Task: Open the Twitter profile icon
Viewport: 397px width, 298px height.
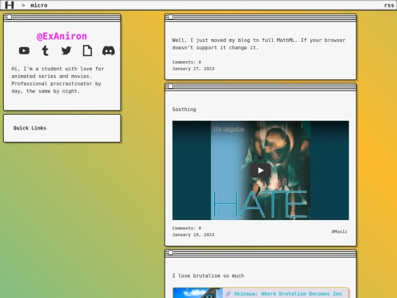Action: point(66,51)
